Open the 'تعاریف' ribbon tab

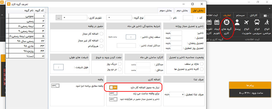pos(227,15)
